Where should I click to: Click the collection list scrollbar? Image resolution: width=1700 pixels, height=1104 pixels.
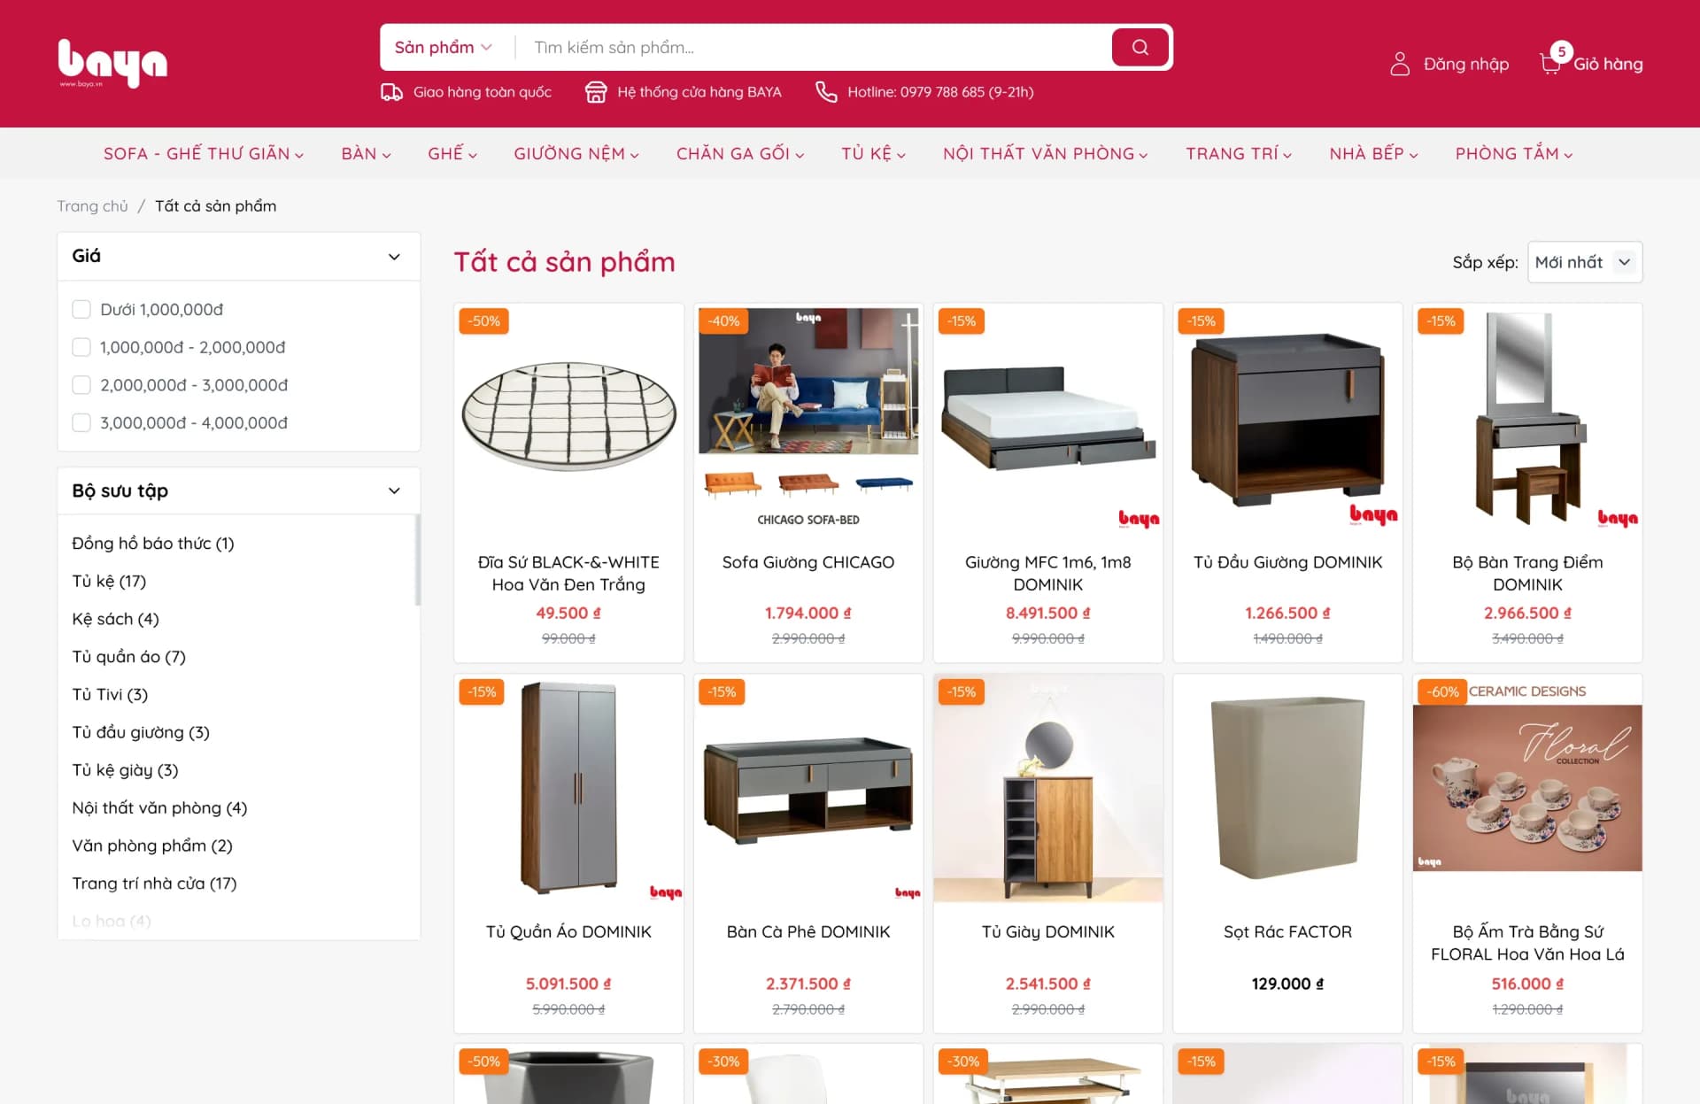click(417, 562)
